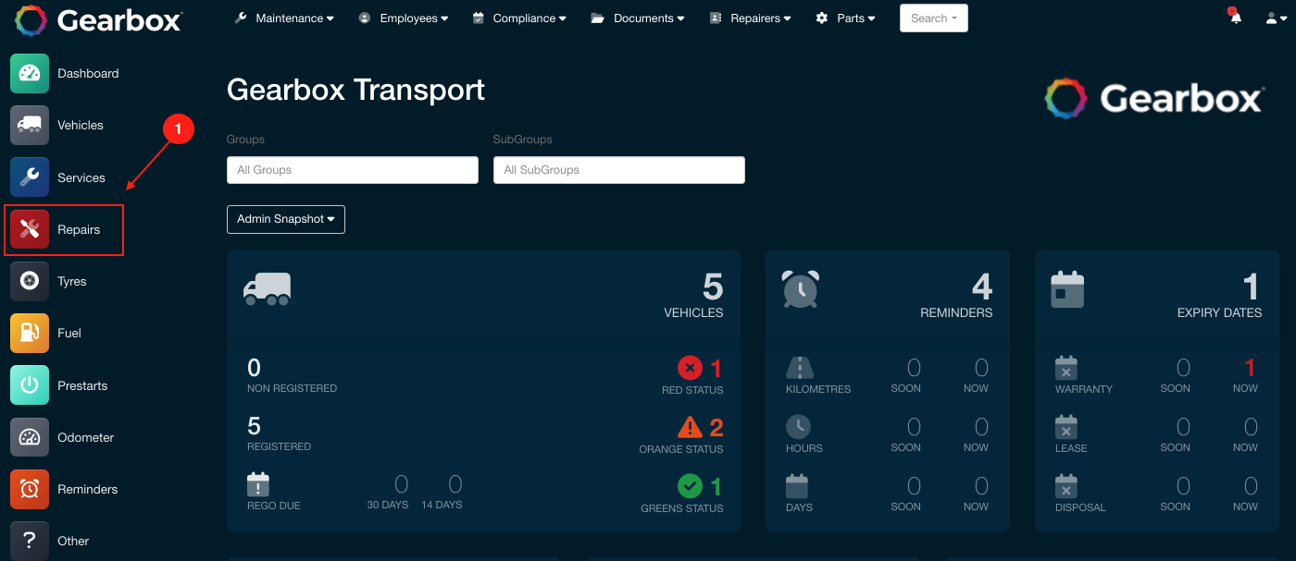The width and height of the screenshot is (1296, 561).
Task: Click the Warranty NOW red count 1
Action: click(x=1251, y=368)
